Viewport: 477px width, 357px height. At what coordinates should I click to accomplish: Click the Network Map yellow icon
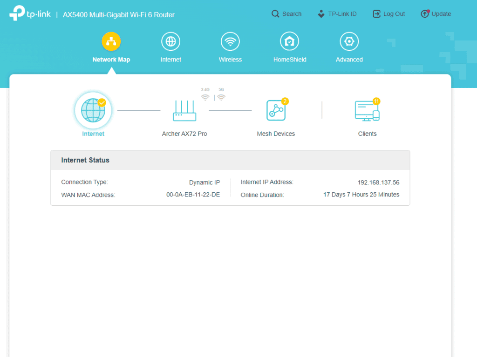111,41
